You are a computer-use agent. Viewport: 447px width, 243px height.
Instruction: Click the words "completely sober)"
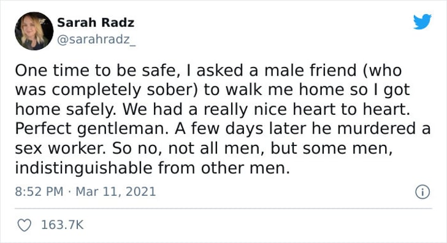[x=124, y=90]
